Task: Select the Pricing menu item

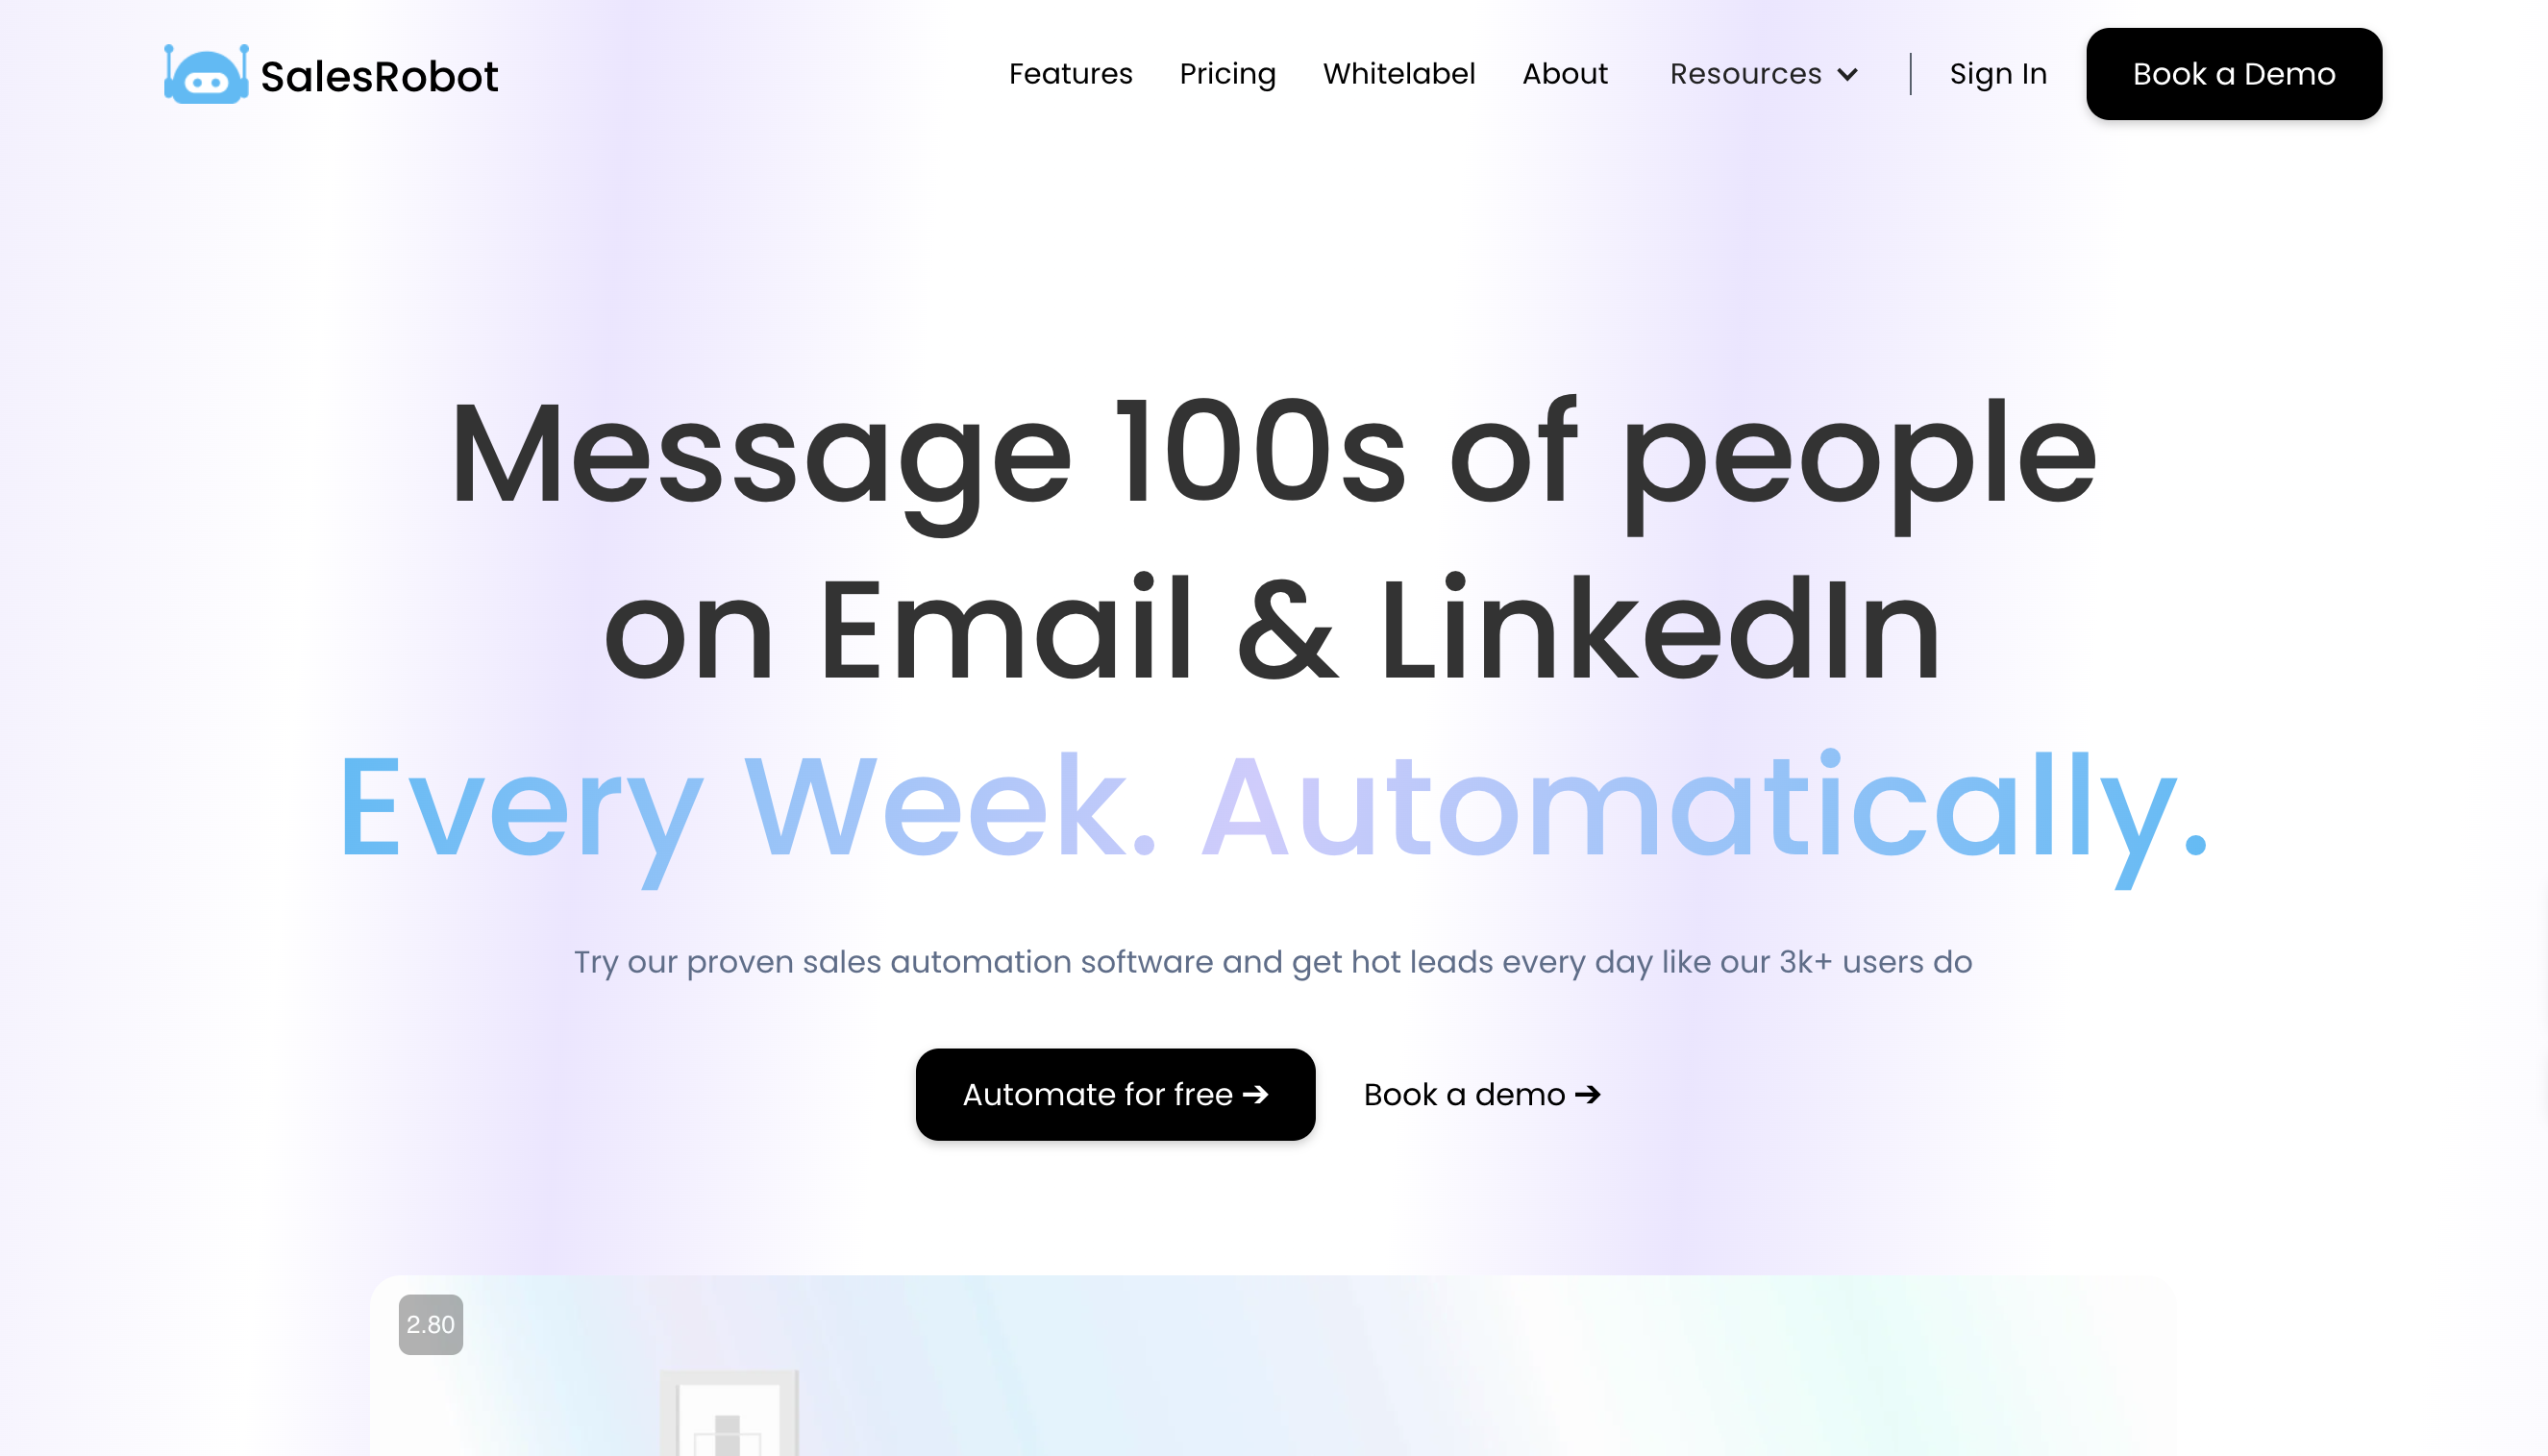Action: click(x=1228, y=73)
